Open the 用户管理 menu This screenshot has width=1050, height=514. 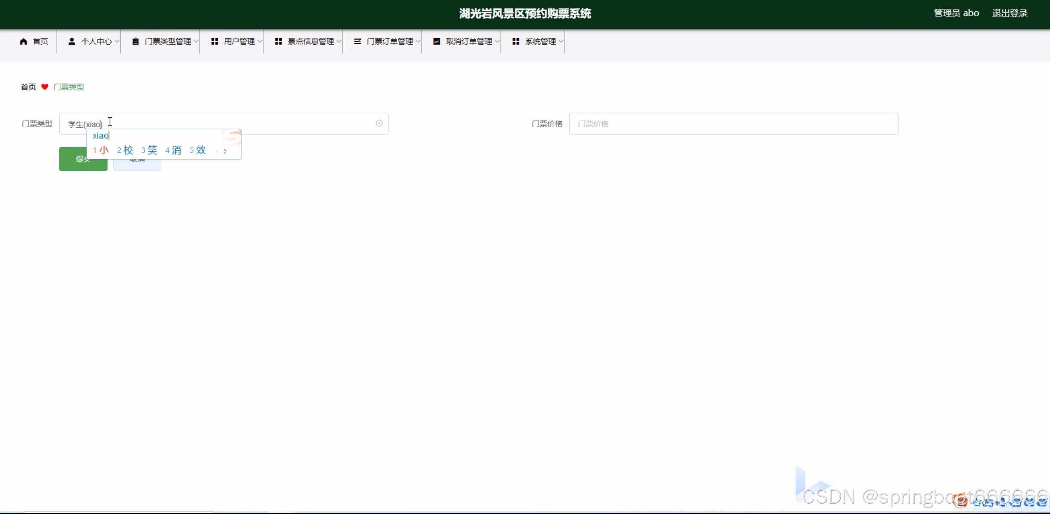pos(239,42)
